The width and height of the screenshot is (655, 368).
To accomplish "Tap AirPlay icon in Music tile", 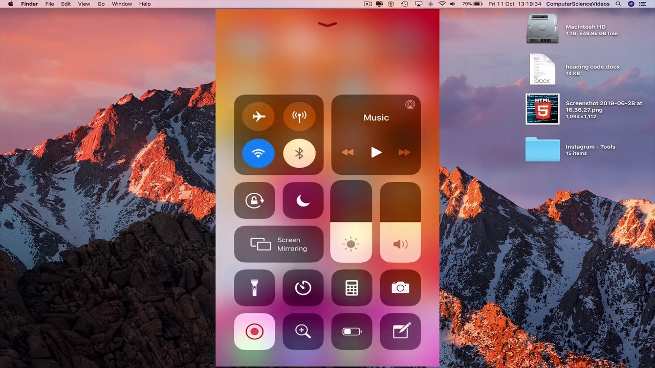I will click(x=410, y=105).
